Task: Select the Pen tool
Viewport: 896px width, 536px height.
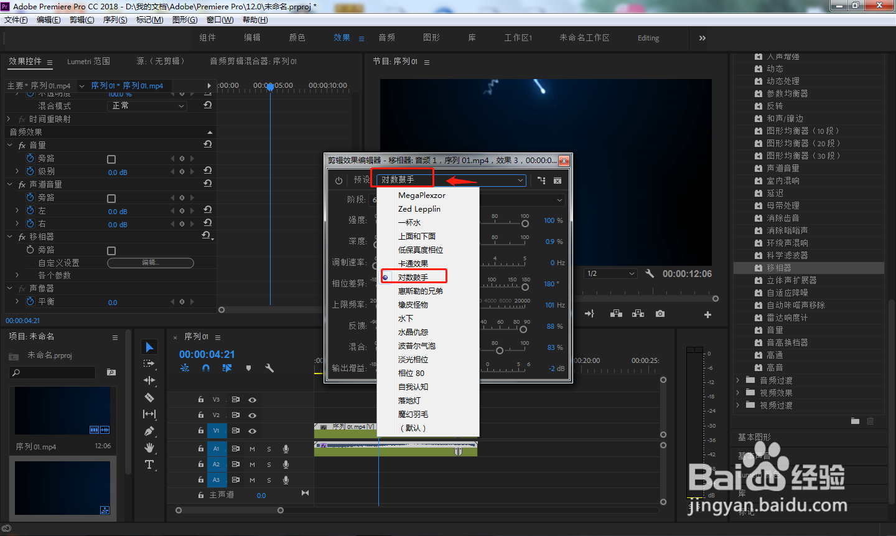Action: [149, 431]
